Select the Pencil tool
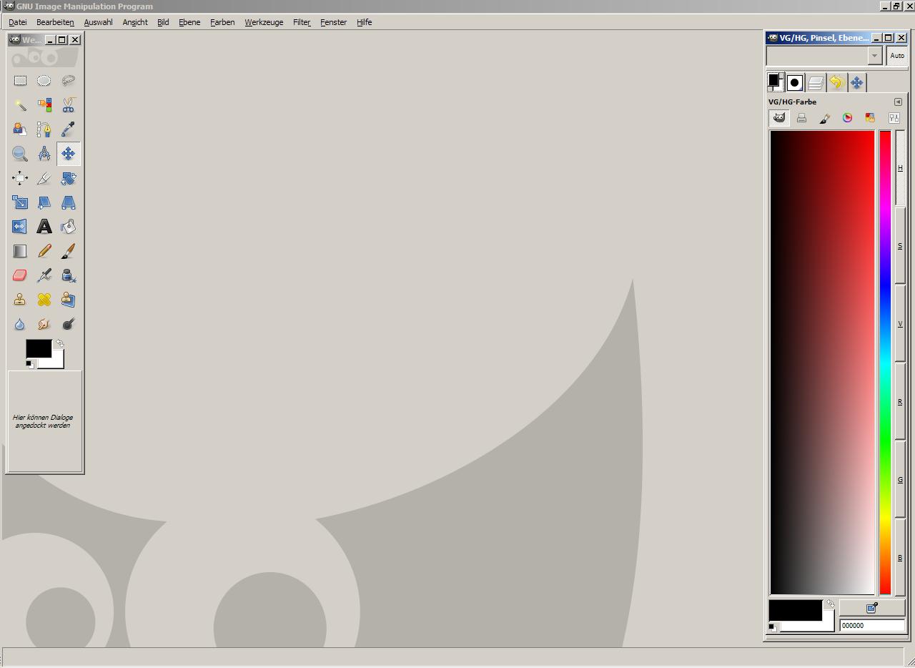Image resolution: width=915 pixels, height=668 pixels. pyautogui.click(x=44, y=251)
